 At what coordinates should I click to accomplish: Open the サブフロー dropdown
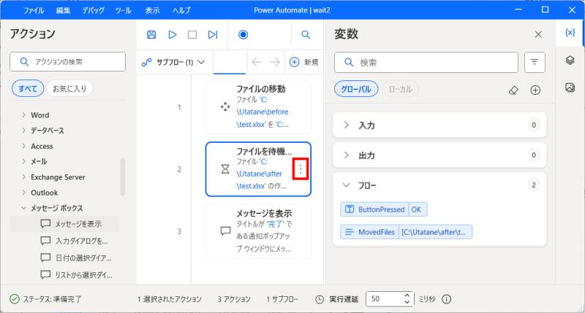[x=175, y=63]
